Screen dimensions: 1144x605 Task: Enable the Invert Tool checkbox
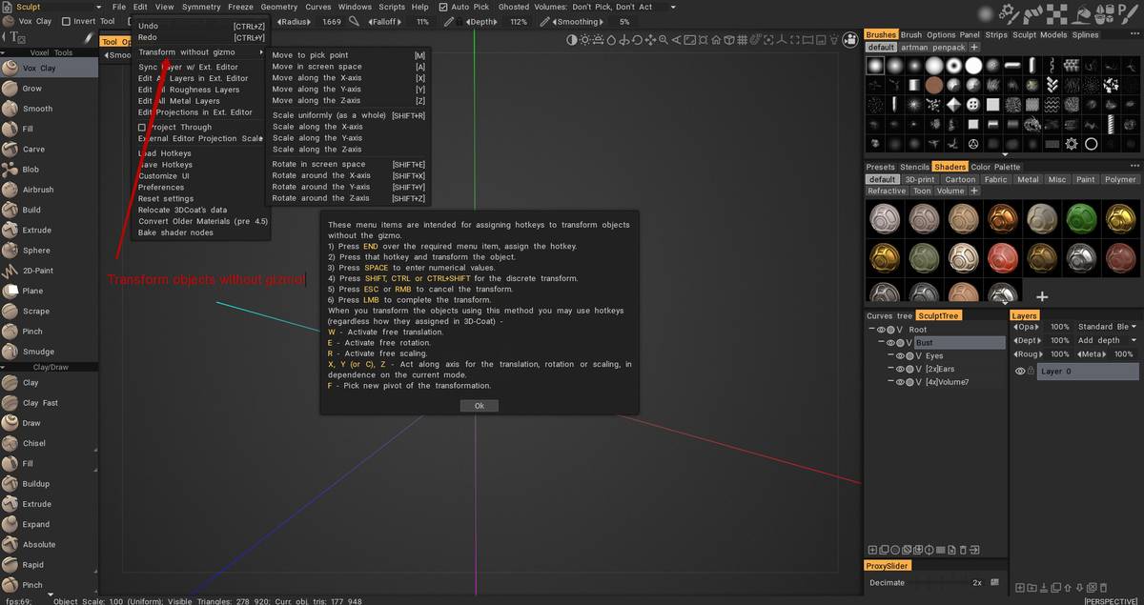[x=66, y=21]
